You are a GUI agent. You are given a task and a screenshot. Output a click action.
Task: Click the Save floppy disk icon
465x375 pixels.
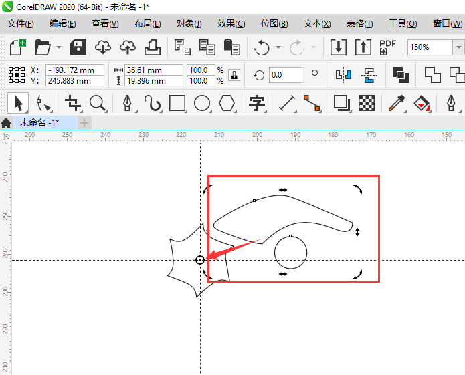point(79,47)
